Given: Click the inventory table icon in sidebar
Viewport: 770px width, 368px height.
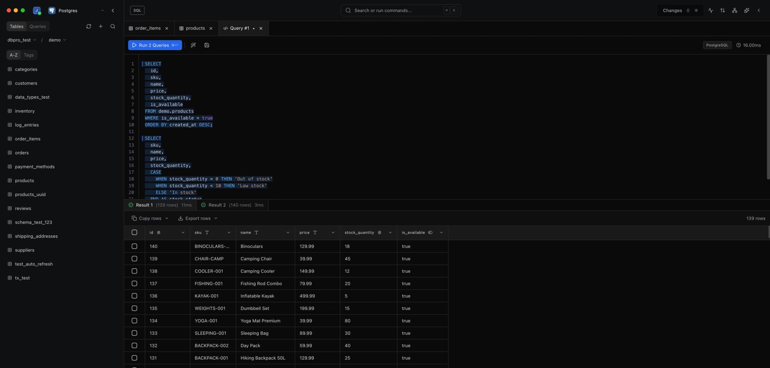Looking at the screenshot, I should pos(10,111).
